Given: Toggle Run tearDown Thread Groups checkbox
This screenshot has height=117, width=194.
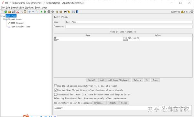Looking at the screenshot, I should tap(55, 90).
